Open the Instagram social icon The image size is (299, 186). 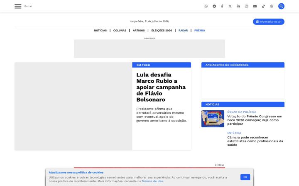point(246,6)
